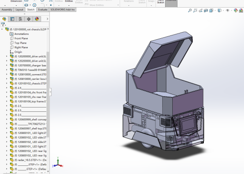The image size is (244, 174).
Task: Switch to the Assembly tab
Action: pos(7,10)
